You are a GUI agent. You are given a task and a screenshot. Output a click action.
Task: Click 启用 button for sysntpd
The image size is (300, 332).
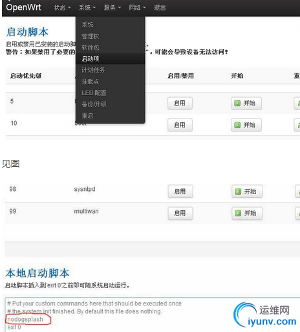coord(180,192)
